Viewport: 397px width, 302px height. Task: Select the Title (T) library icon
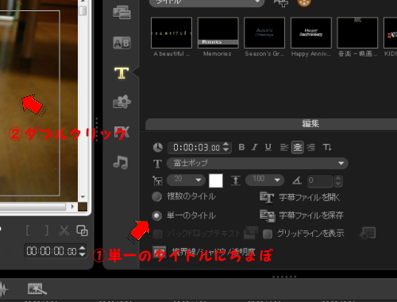[x=121, y=73]
